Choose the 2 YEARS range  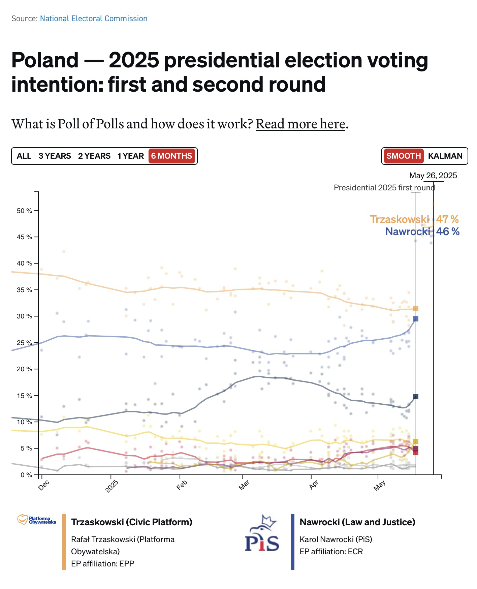click(94, 156)
